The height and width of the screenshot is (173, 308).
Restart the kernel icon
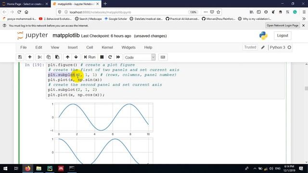click(x=110, y=57)
